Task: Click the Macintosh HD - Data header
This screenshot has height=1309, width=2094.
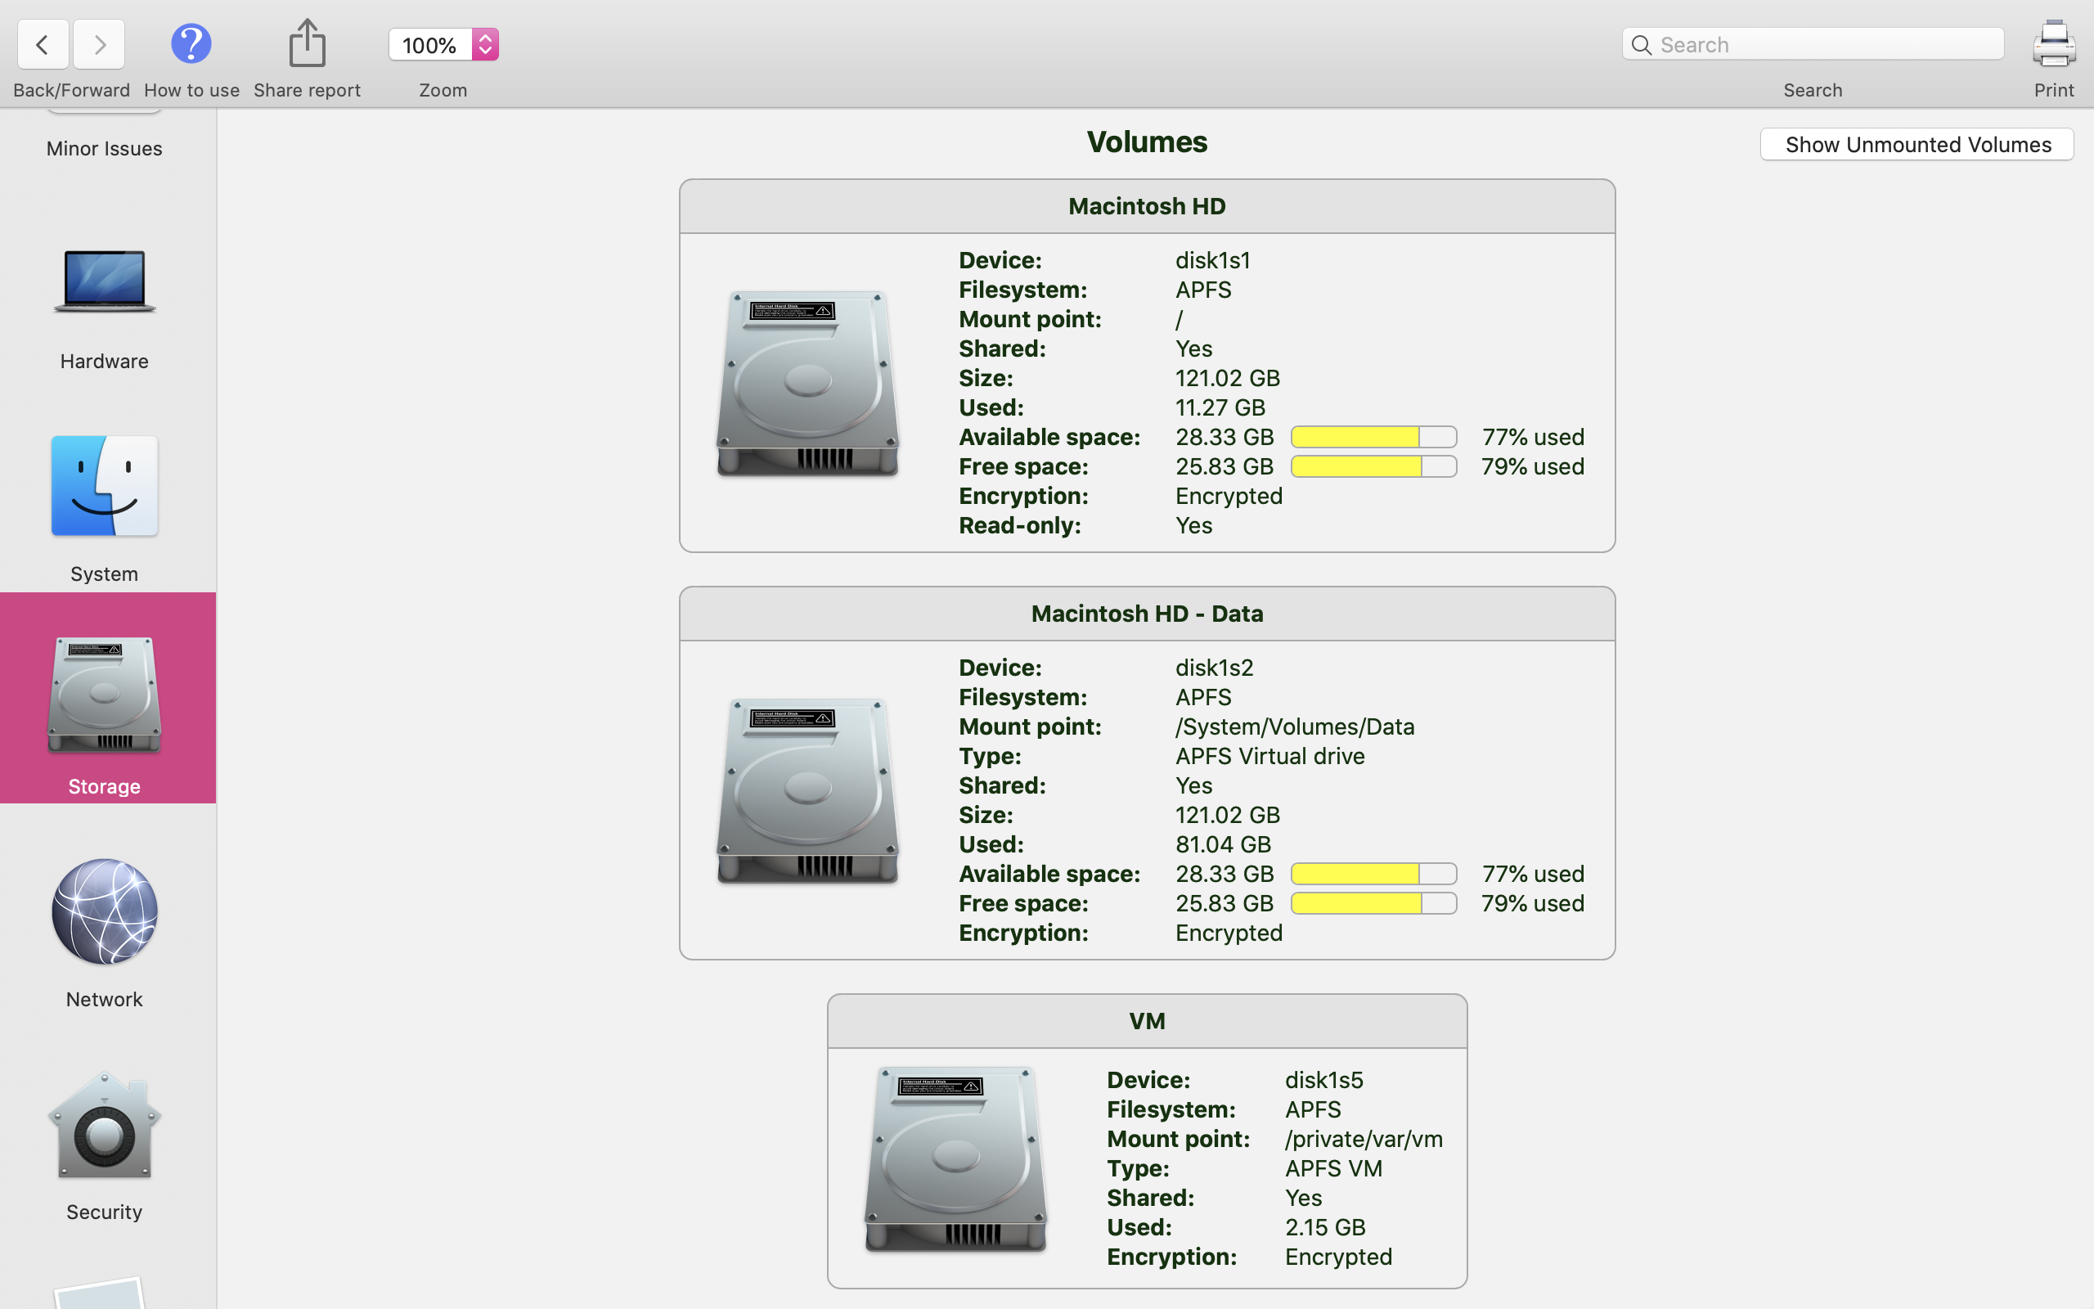Action: pyautogui.click(x=1147, y=614)
